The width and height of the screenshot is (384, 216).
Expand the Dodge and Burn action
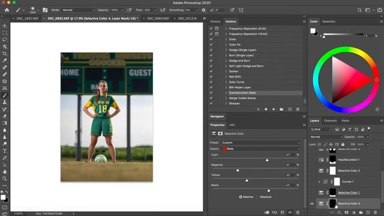226,61
